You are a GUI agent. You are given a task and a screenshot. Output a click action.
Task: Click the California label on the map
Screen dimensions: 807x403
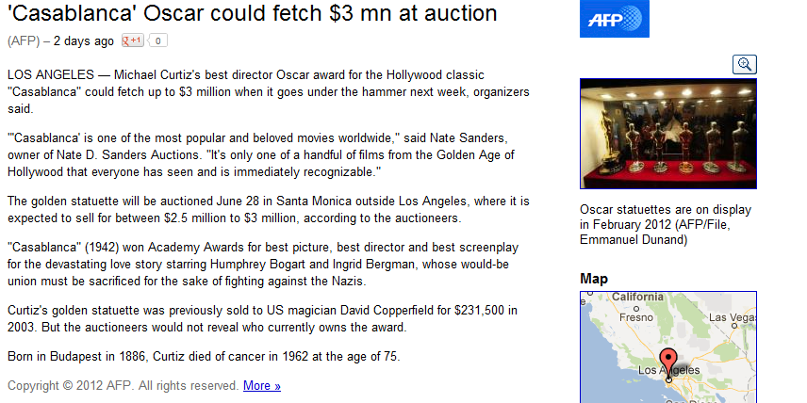coord(637,297)
